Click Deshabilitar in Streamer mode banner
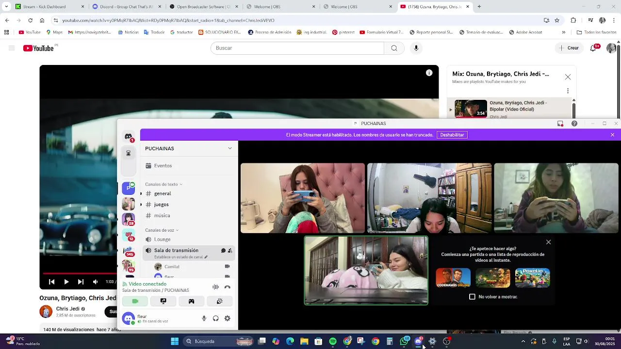The width and height of the screenshot is (621, 349). pyautogui.click(x=452, y=135)
